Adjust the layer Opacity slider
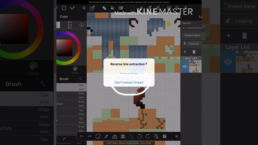This screenshot has width=258, height=145. tap(194, 28)
